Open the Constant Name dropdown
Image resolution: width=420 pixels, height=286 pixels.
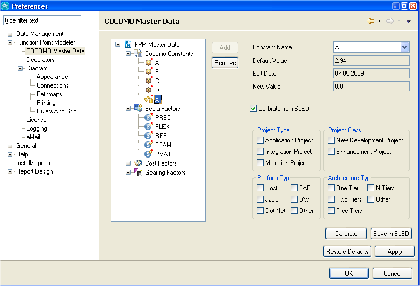pos(404,47)
